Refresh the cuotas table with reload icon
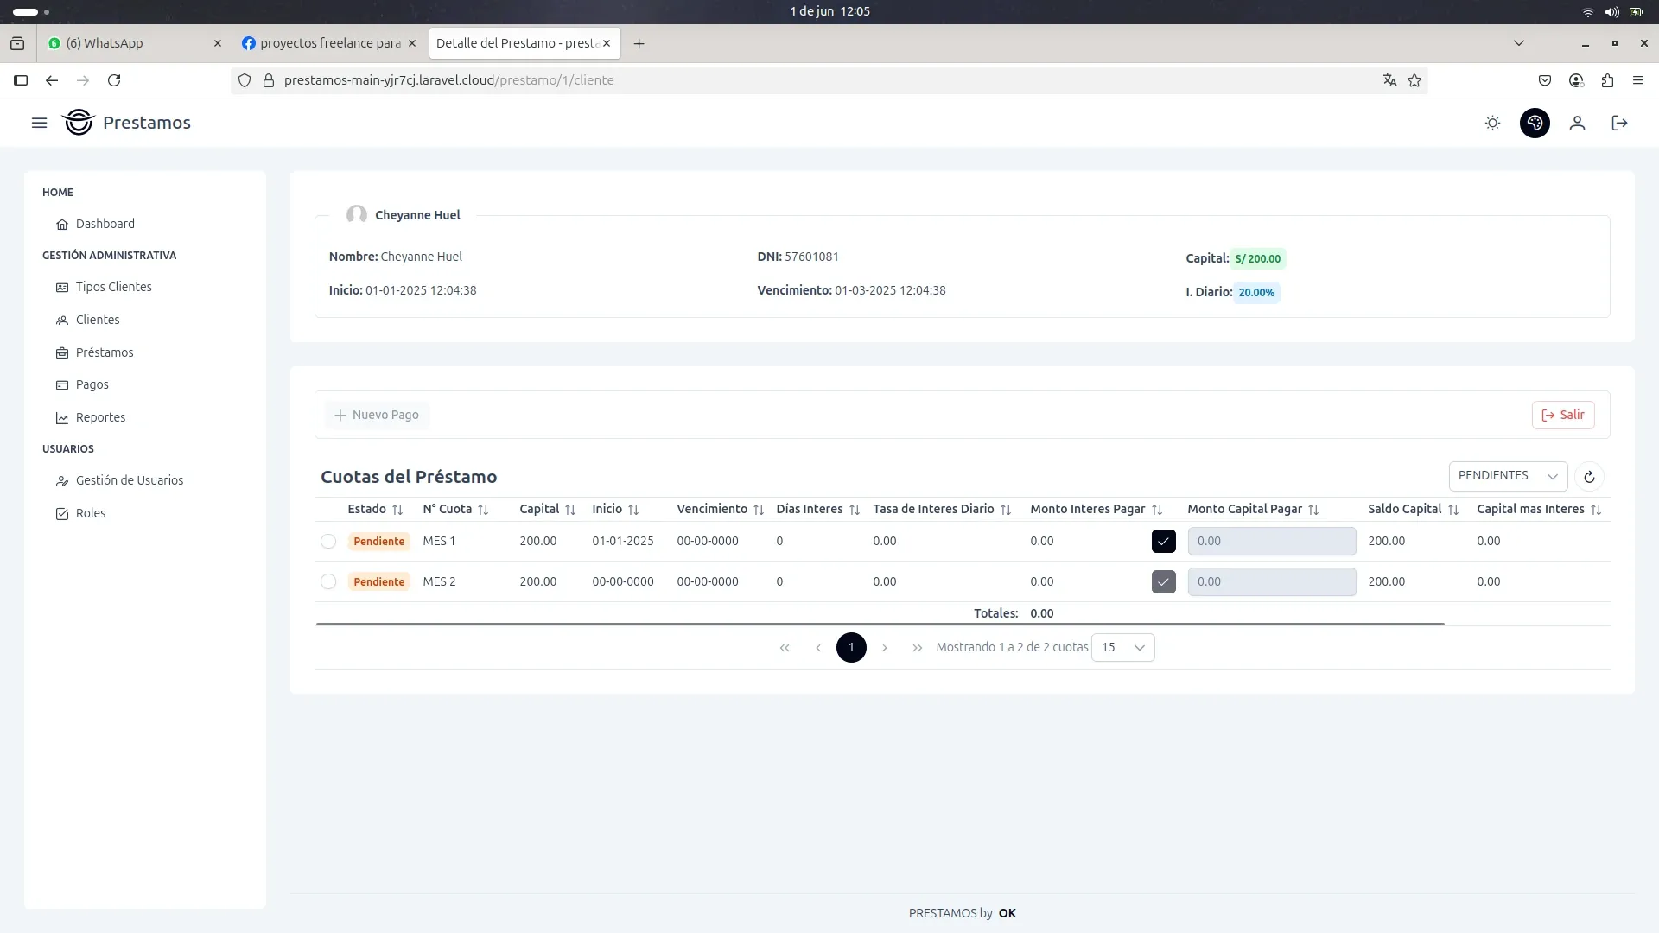This screenshot has width=1659, height=933. coord(1589,476)
